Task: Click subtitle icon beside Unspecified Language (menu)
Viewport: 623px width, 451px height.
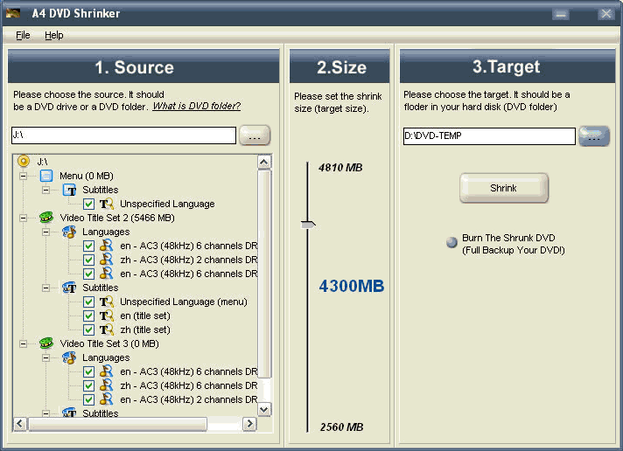Action: pos(107,302)
